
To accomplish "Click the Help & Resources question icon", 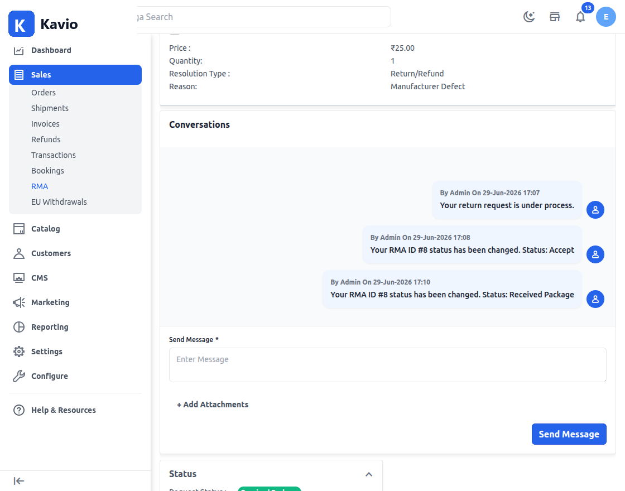I will (19, 410).
